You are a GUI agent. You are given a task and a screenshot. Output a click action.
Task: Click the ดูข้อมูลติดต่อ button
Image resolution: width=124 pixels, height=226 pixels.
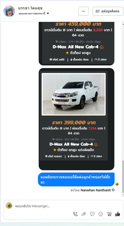click(x=108, y=11)
